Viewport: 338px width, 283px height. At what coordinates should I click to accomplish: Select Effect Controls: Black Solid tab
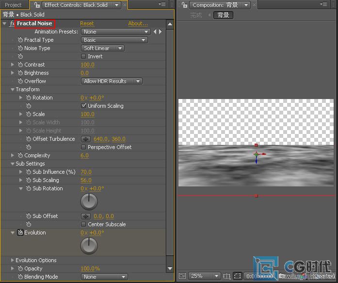tap(76, 5)
